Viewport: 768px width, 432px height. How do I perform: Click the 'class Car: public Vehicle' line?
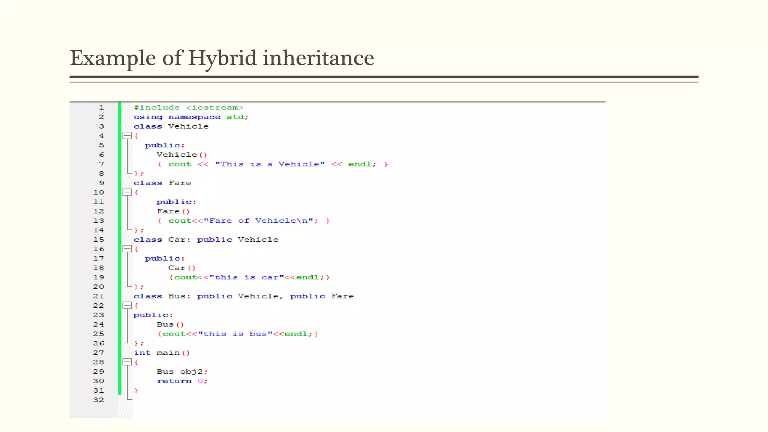coord(206,240)
